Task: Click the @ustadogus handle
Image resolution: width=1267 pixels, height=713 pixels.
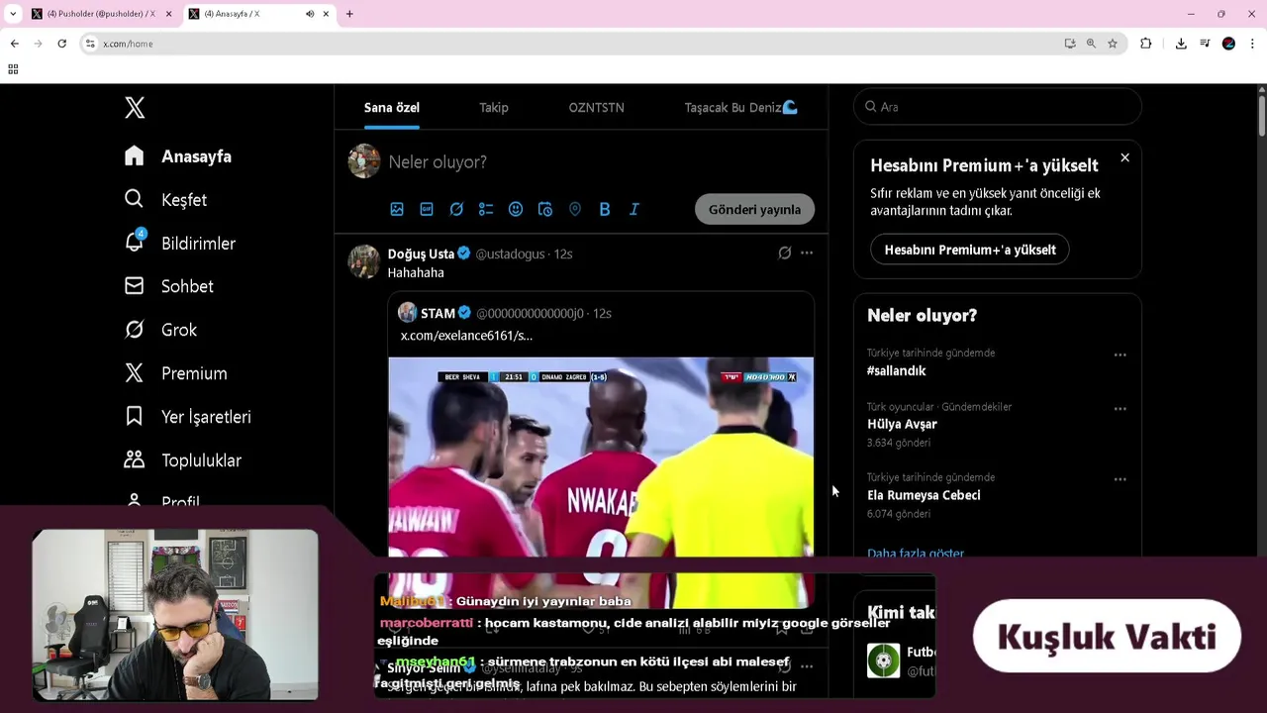Action: click(511, 254)
